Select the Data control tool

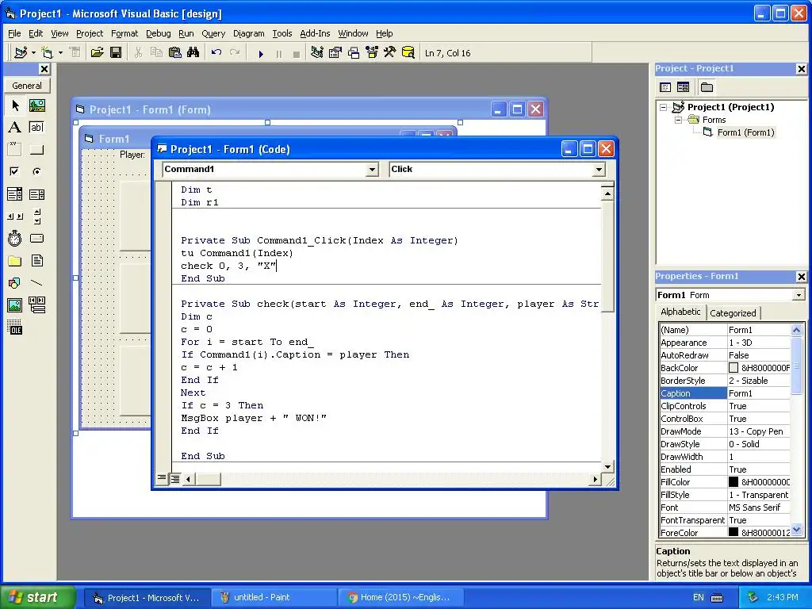coord(36,305)
